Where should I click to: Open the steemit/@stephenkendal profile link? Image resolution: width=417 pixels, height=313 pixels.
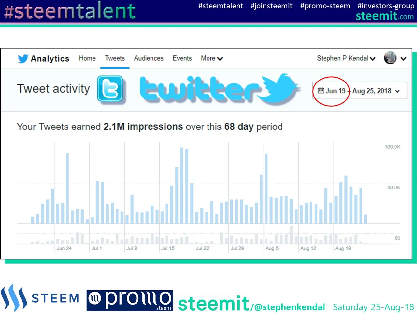(252, 304)
